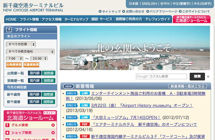Viewport: 215px width, 140px height.
Task: Open the 北海道ショールーム sidebar banner
Action: point(30,116)
